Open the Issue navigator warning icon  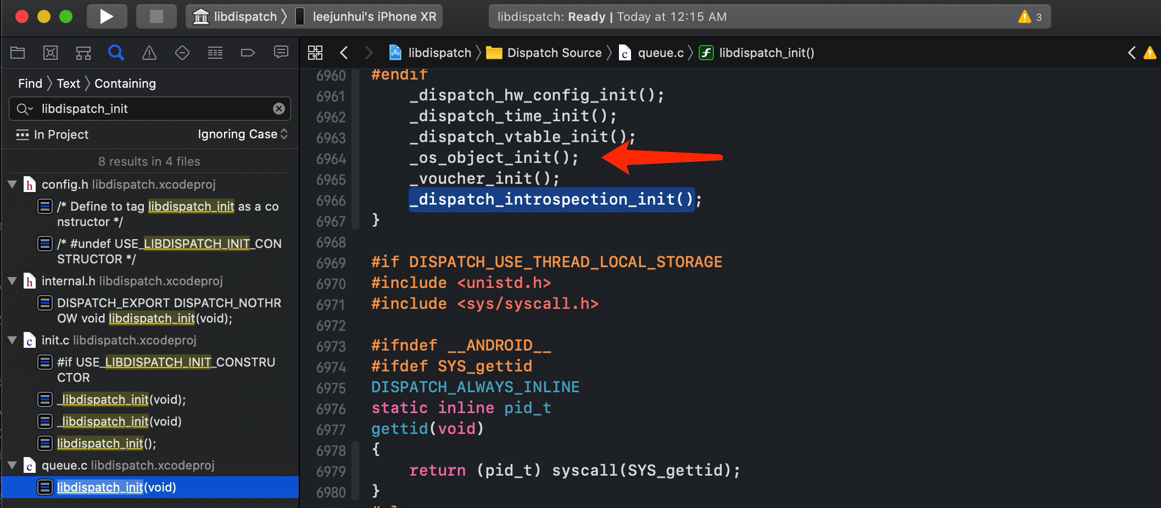(149, 53)
